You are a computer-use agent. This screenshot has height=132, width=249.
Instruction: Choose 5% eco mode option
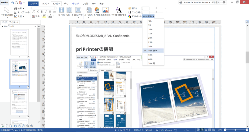pos(153,25)
